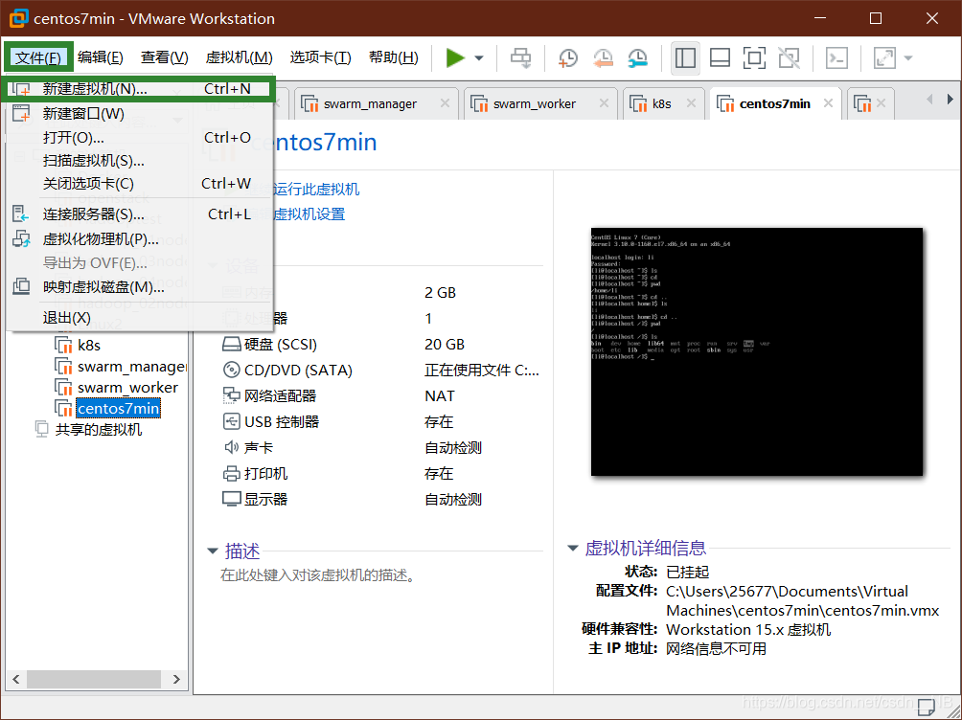Toggle the library sidebar view icon
Screen dimensions: 962x720
[x=685, y=57]
